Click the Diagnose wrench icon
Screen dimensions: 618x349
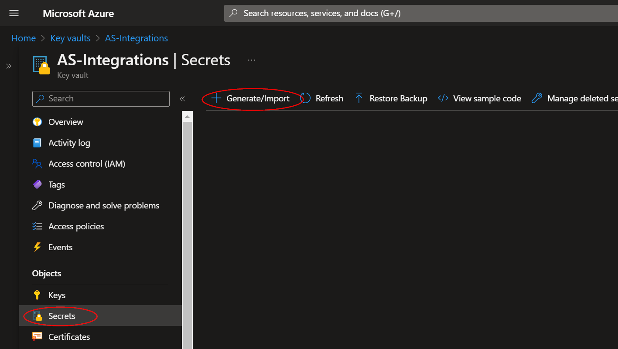(38, 205)
